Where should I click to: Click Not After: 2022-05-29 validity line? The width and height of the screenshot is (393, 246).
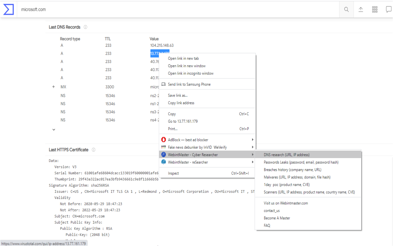point(90,210)
